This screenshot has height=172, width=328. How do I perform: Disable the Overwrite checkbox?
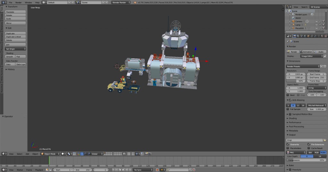[288, 144]
